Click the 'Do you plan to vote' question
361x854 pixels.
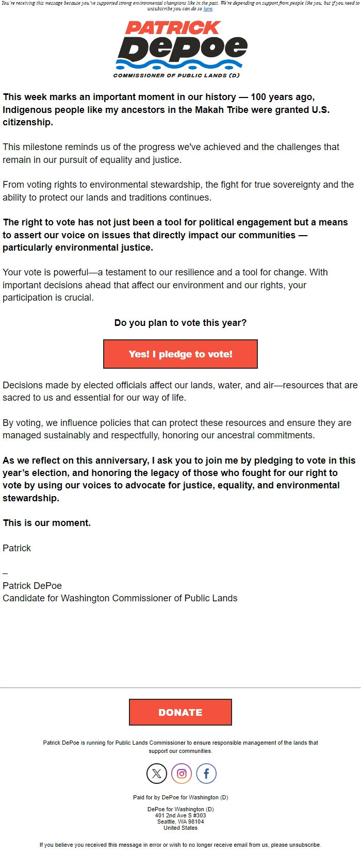[180, 323]
